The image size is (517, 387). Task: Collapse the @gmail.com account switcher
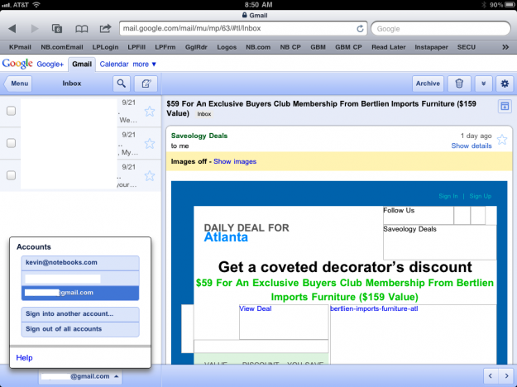tap(80, 376)
